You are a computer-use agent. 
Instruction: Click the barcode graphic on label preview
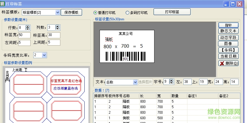coord(125,56)
